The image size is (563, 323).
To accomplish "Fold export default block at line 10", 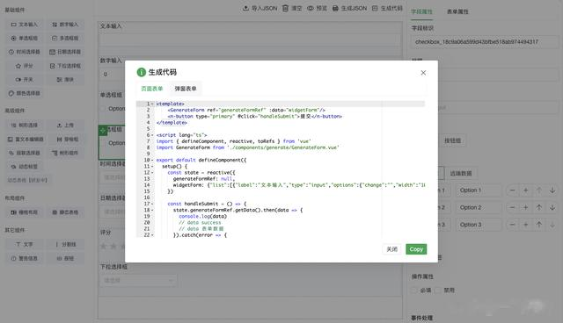I will tap(152, 160).
